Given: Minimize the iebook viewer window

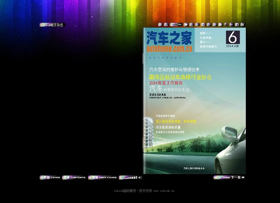Looking at the screenshot, I should (231, 25).
